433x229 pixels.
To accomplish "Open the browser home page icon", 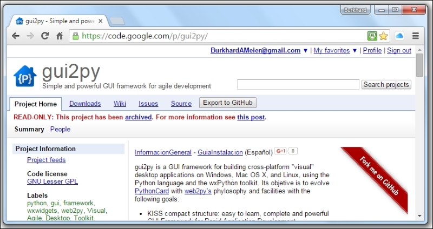I will (x=60, y=36).
